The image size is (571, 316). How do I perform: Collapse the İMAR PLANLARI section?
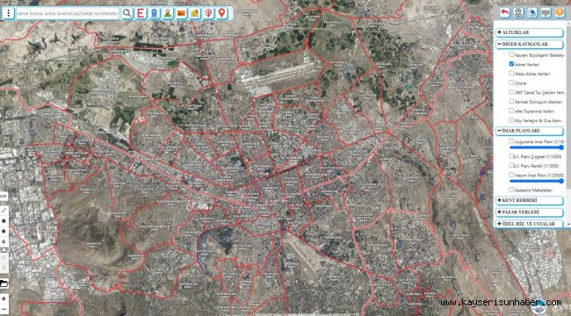point(530,131)
